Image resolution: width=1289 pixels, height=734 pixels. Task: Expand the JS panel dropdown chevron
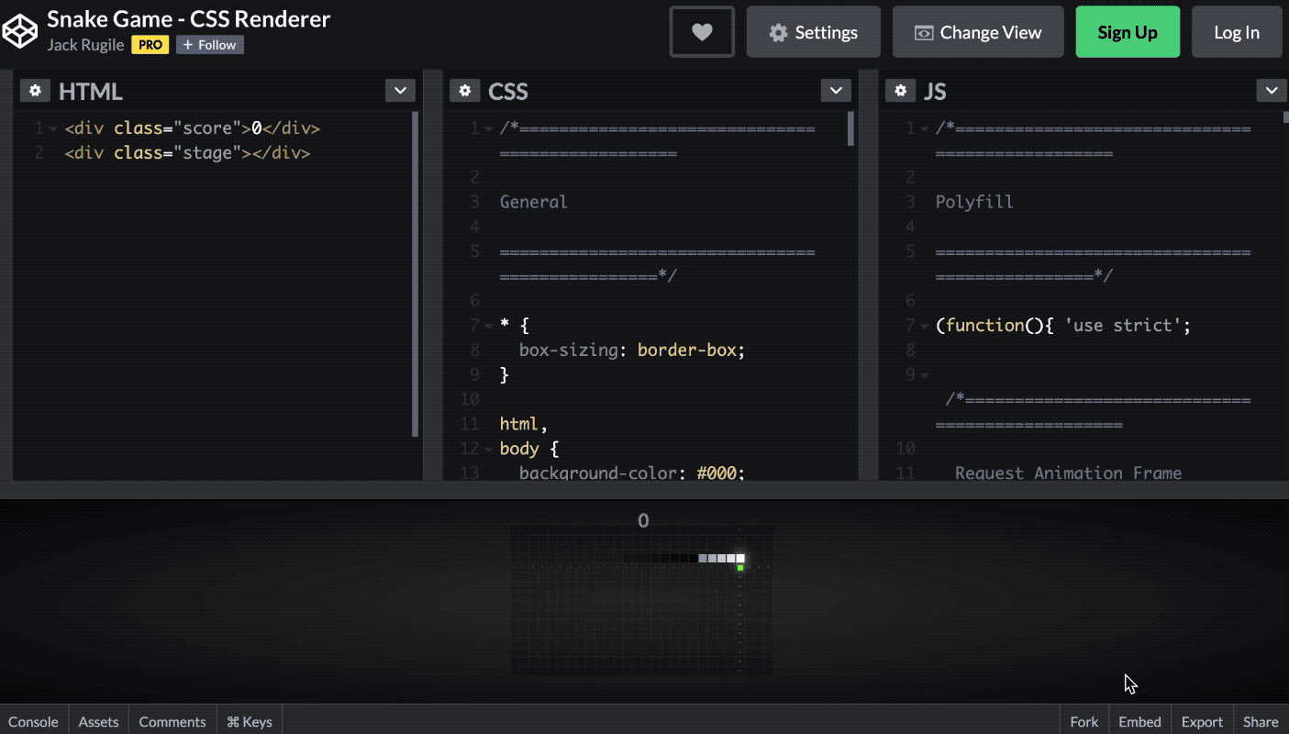pyautogui.click(x=1271, y=90)
